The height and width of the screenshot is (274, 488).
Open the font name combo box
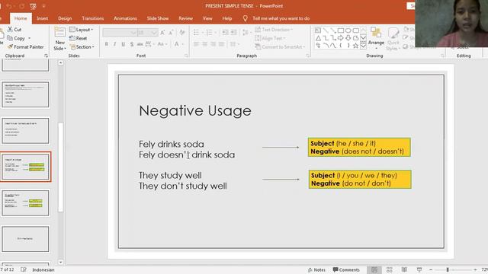coord(120,33)
